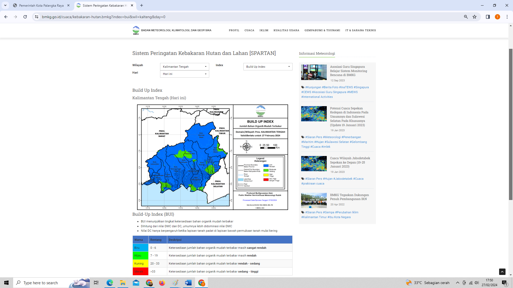This screenshot has width=513, height=288.
Task: Click the #InaTEWS tag
Action: [346, 87]
